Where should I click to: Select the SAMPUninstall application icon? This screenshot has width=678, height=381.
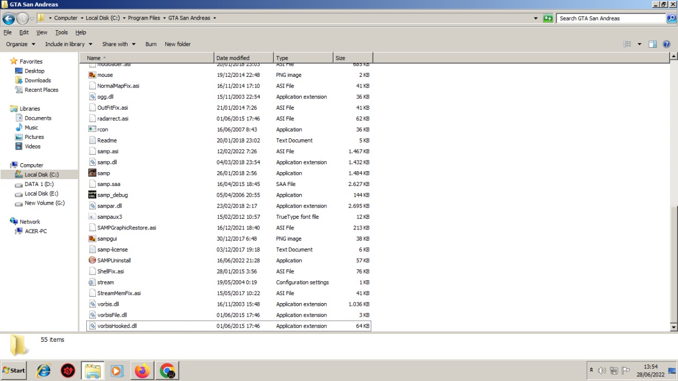click(x=92, y=260)
